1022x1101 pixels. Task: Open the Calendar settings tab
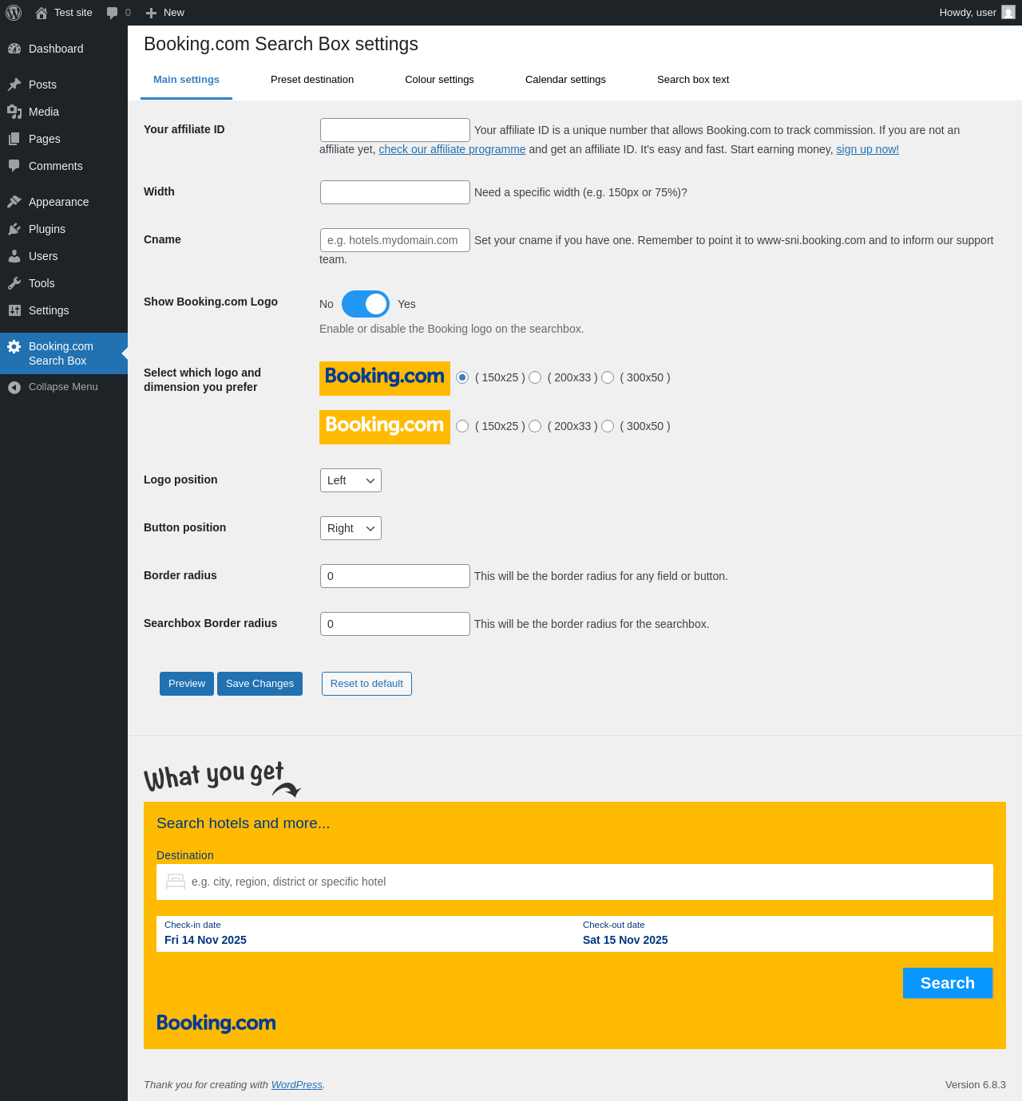[565, 80]
